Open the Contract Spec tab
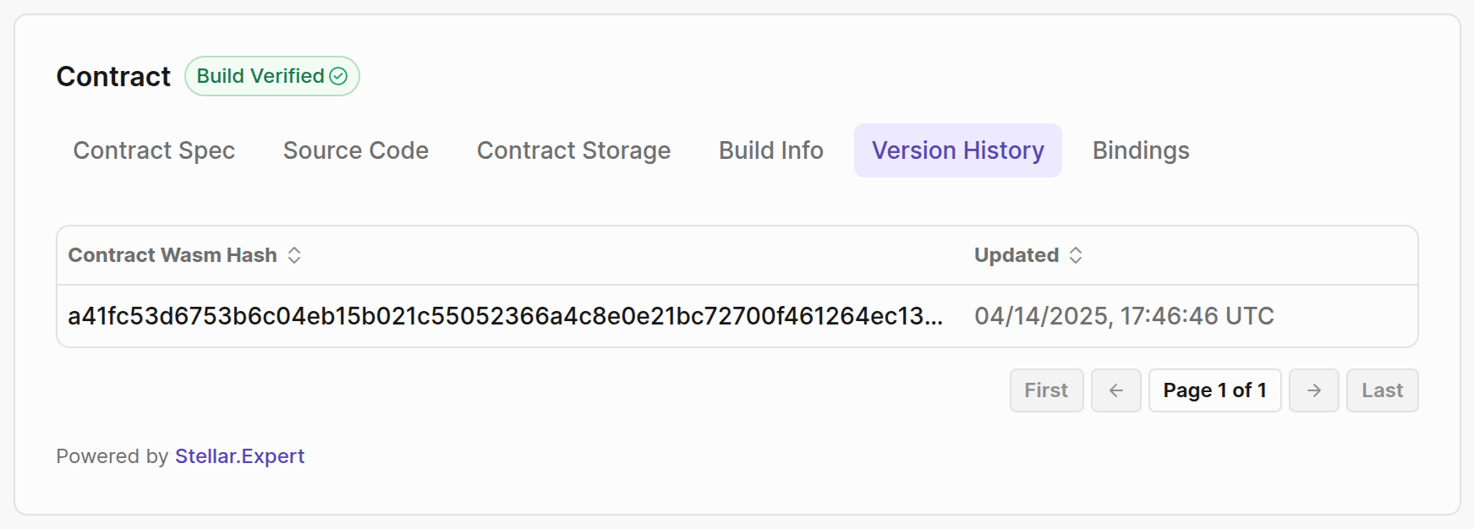The image size is (1474, 529). click(x=154, y=150)
